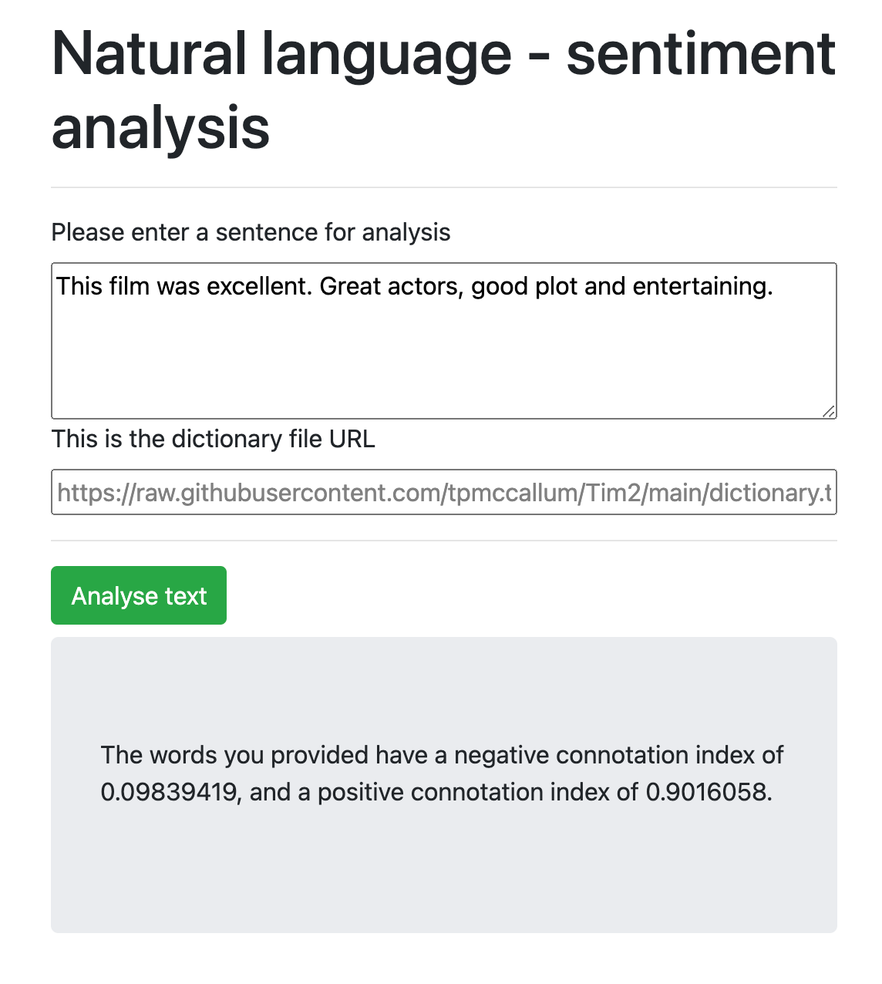Click the Analyse text button
Image resolution: width=882 pixels, height=984 pixels.
click(x=139, y=595)
